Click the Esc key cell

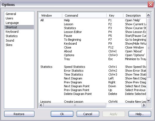click(110, 59)
